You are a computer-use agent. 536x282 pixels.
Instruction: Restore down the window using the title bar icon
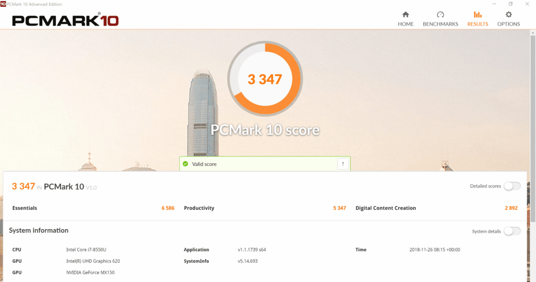510,4
